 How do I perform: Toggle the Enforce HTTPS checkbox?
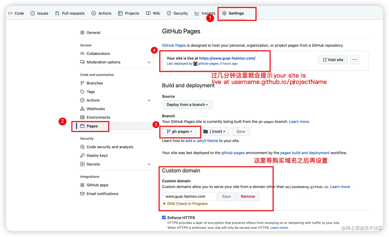164,217
